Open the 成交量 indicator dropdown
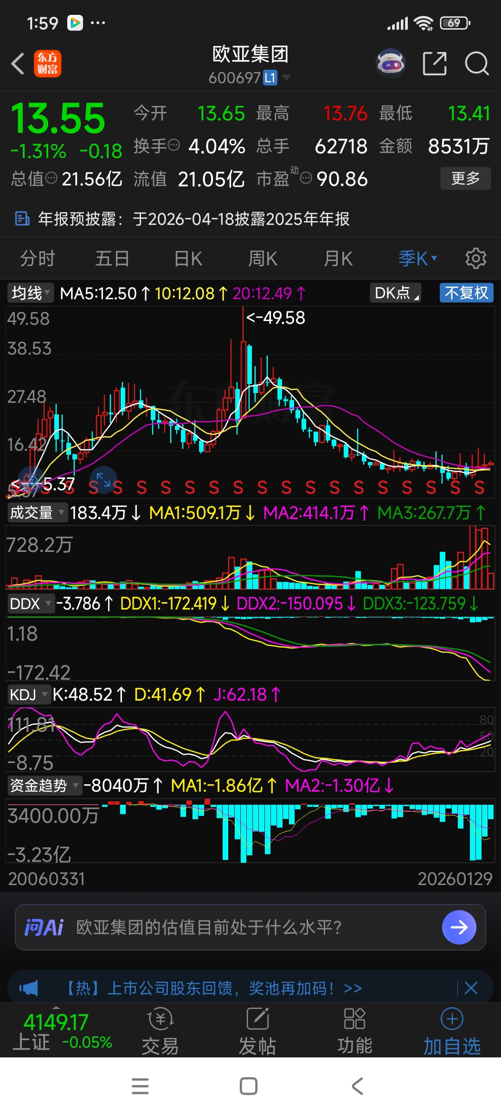 click(38, 512)
